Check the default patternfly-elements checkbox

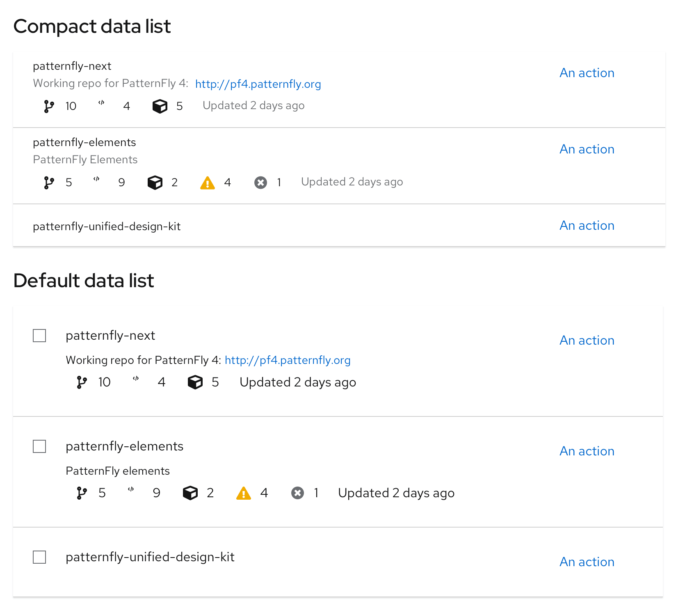tap(39, 446)
